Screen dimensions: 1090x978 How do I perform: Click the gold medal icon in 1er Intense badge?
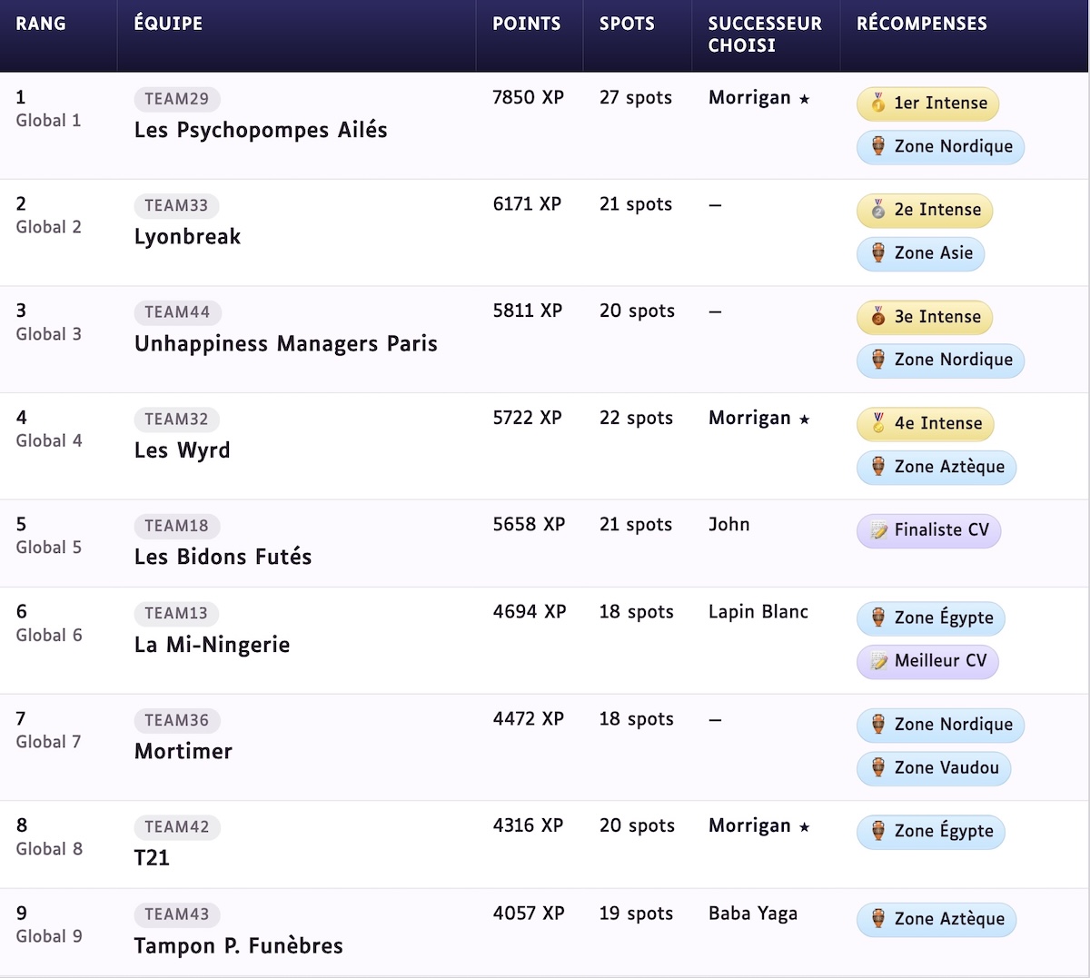pyautogui.click(x=878, y=103)
